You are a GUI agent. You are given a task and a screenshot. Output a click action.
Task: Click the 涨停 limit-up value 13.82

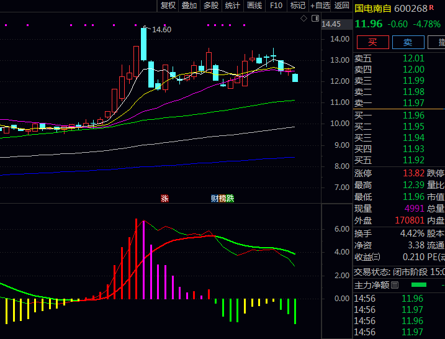pos(413,173)
